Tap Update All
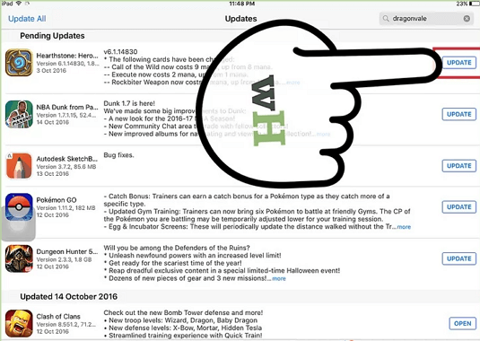 pos(27,19)
